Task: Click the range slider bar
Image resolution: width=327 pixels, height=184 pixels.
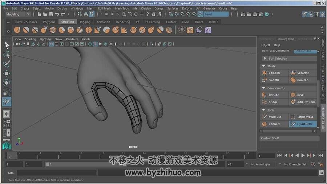Action: click(85, 164)
